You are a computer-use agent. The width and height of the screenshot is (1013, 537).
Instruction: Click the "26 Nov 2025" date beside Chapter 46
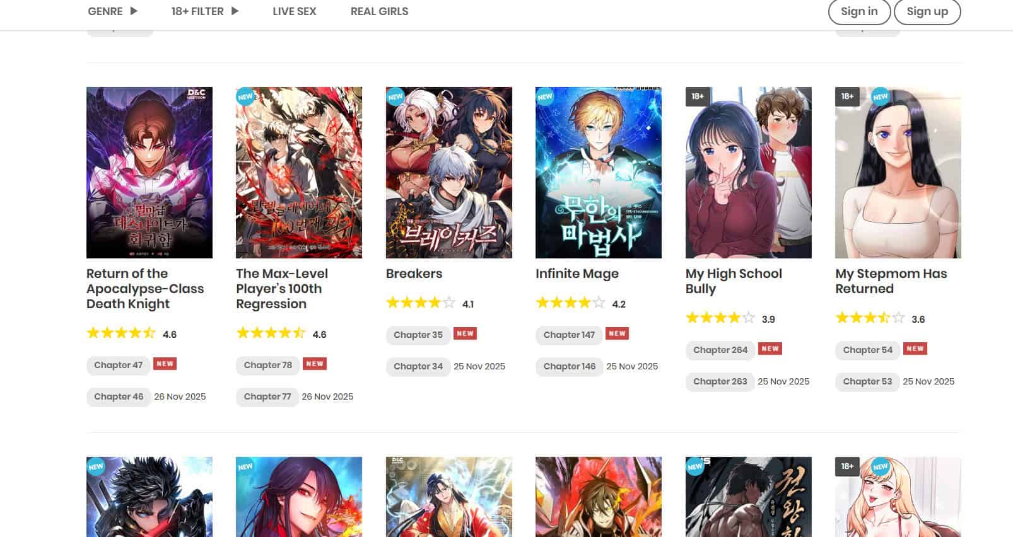(x=180, y=396)
